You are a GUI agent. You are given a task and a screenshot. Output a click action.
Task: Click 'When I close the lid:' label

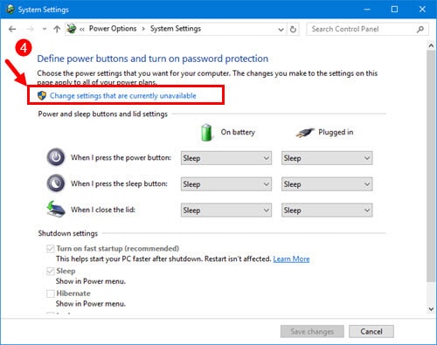pyautogui.click(x=103, y=210)
